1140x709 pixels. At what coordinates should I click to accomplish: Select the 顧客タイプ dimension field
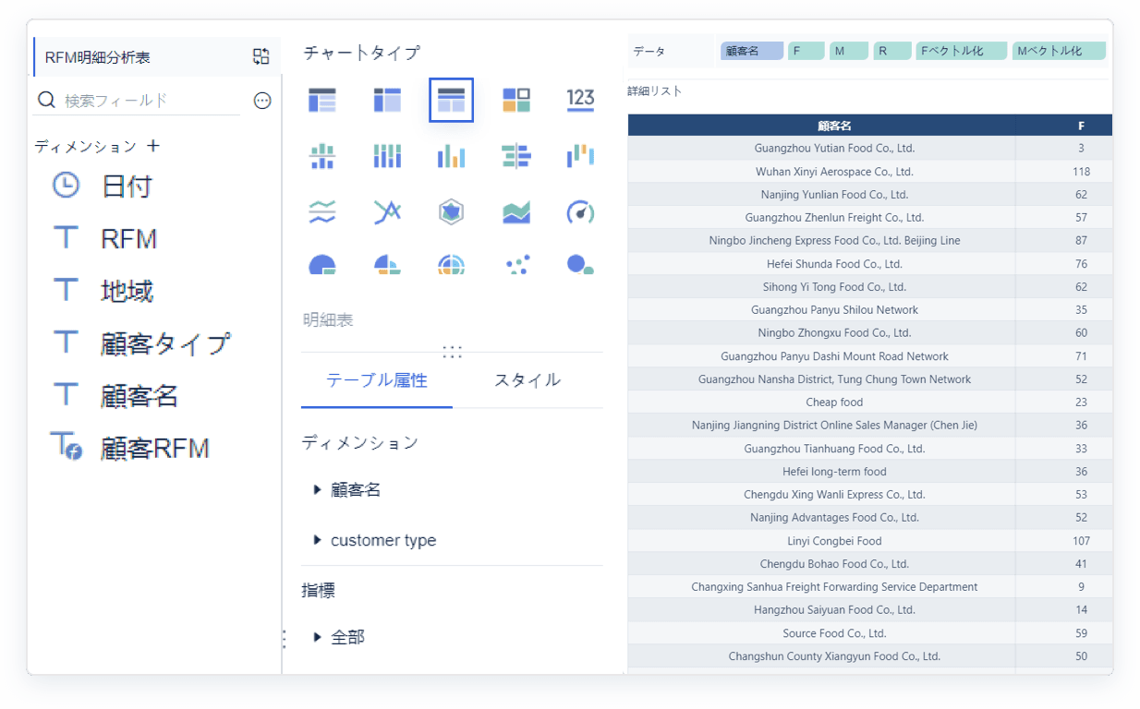164,343
